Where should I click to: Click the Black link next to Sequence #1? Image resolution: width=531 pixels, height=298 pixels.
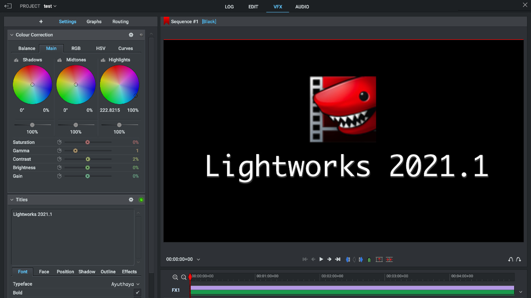[209, 21]
